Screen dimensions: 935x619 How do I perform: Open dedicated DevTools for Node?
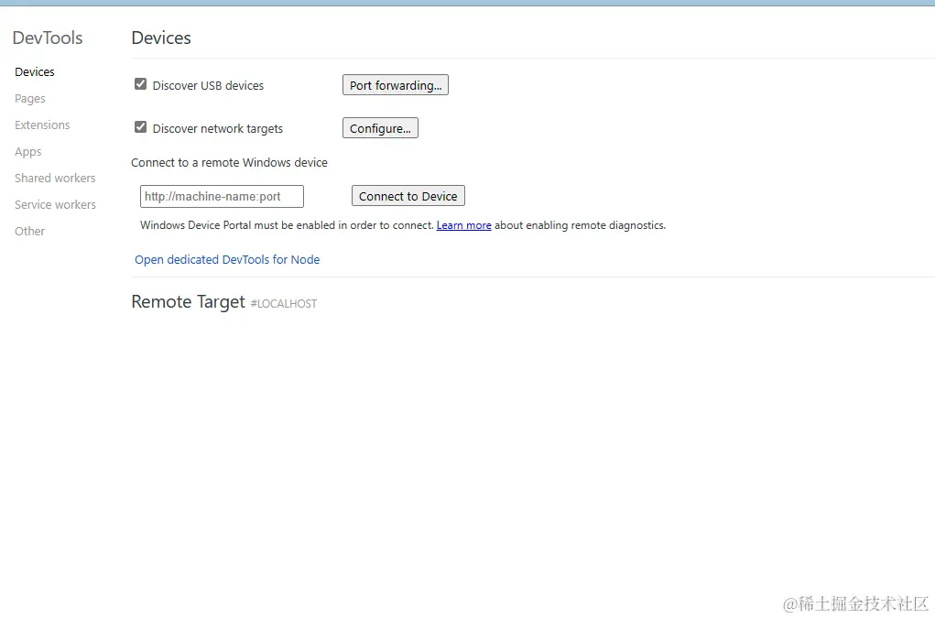[x=227, y=259]
